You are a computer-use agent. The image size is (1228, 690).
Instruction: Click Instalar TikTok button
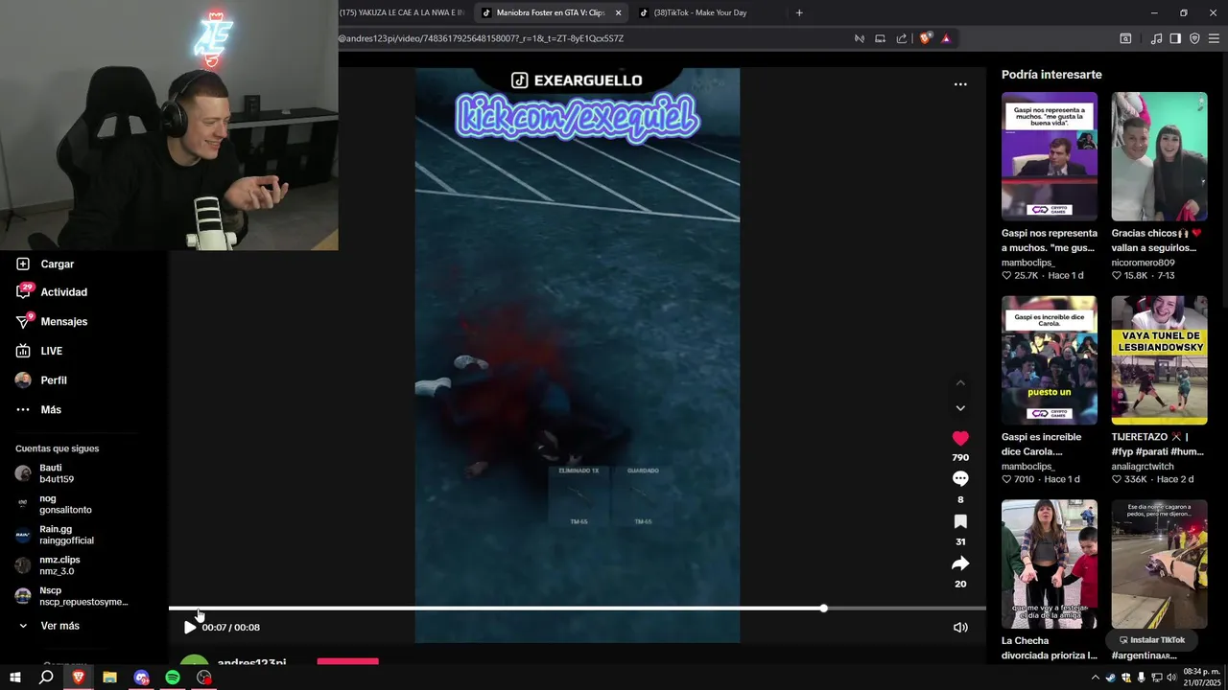1152,640
